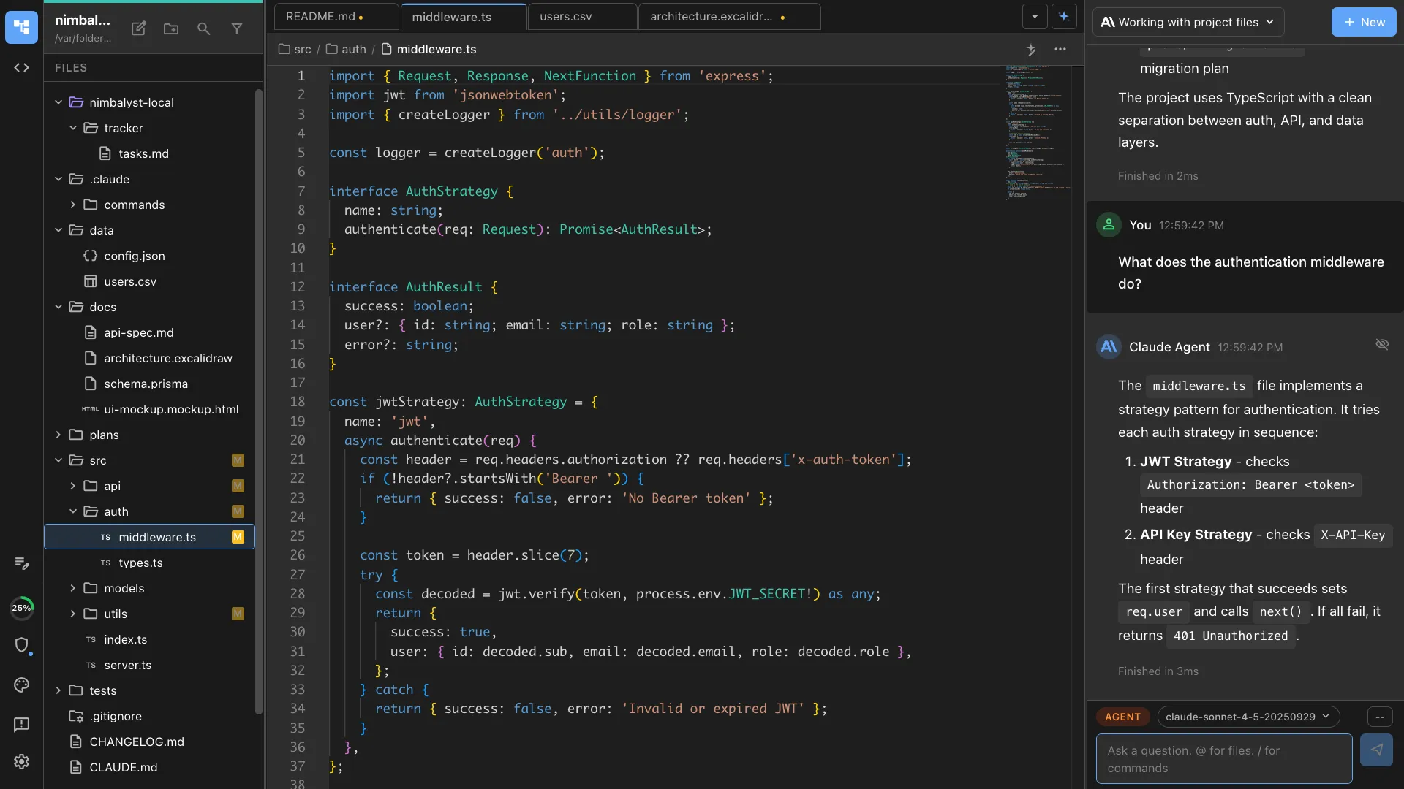Open the search icon in the Files panel
1404x789 pixels.
[203, 28]
